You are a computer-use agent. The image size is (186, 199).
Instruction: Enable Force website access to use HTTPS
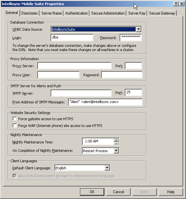point(15,119)
